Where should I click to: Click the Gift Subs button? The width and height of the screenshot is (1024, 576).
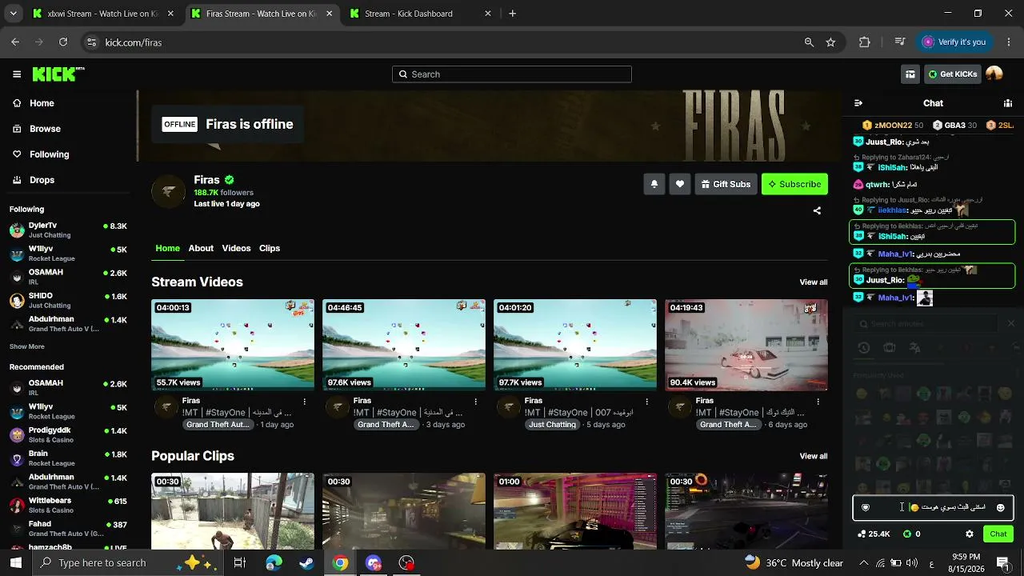[x=726, y=184]
